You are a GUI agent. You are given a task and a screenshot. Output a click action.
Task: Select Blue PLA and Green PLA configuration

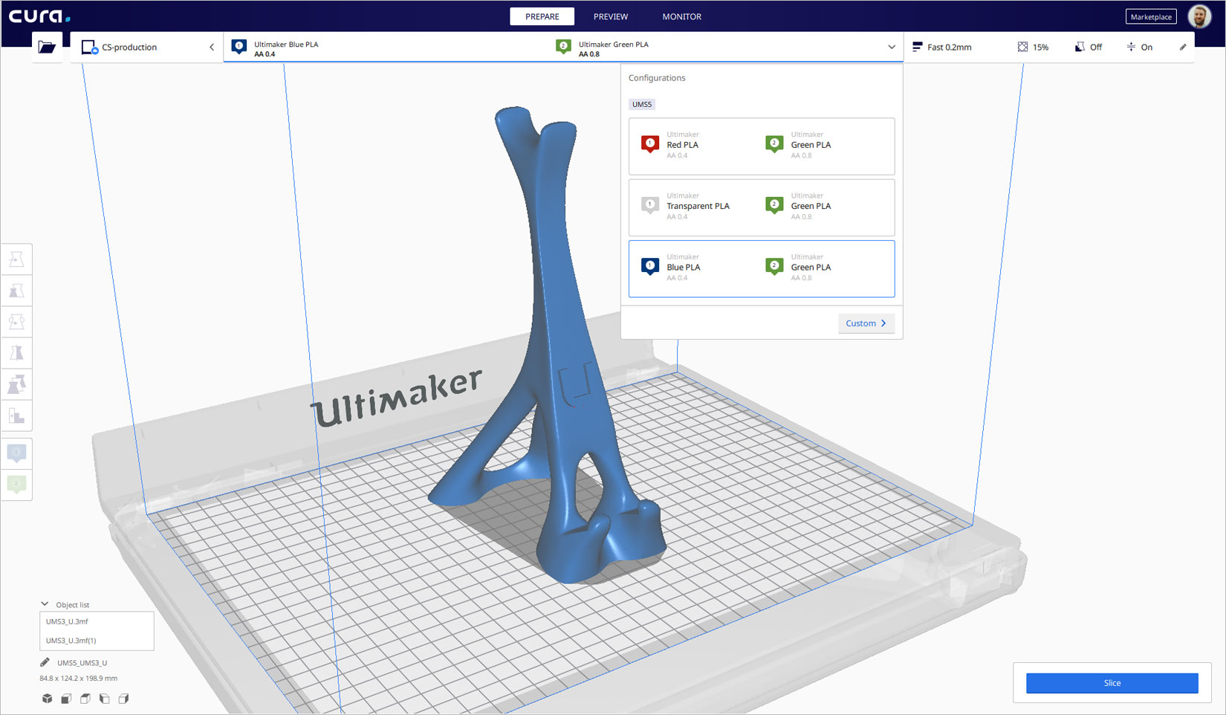[x=762, y=268]
